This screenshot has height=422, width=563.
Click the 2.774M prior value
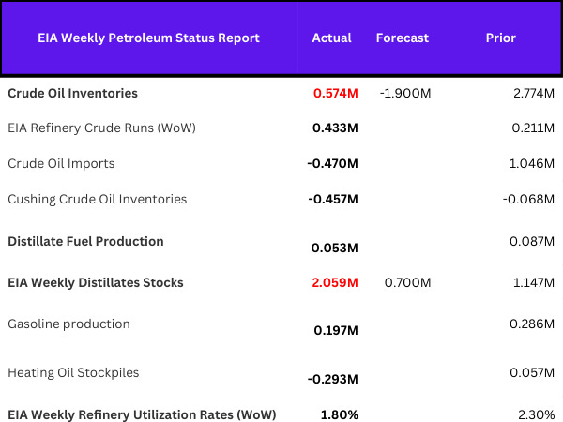(x=534, y=93)
